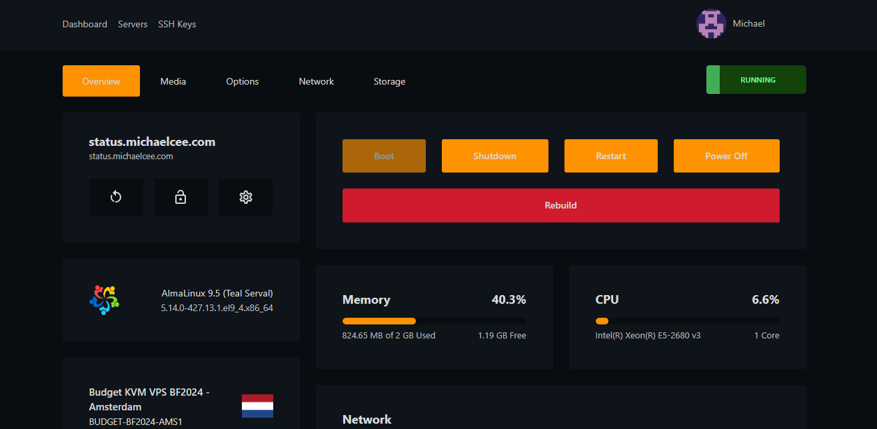
Task: Select the Storage tab
Action: pyautogui.click(x=389, y=81)
